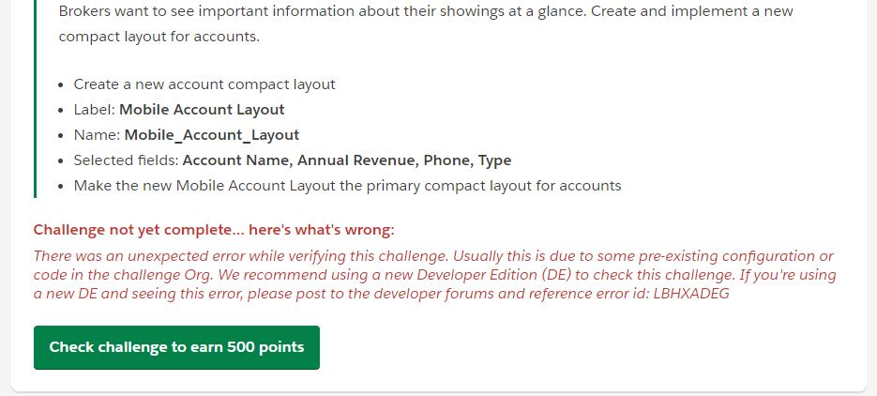Click the bold 'Mobile Account Layout' label value

(x=202, y=109)
